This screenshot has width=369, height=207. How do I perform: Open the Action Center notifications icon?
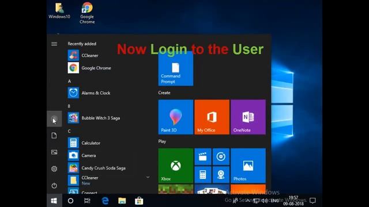pyautogui.click(x=312, y=201)
